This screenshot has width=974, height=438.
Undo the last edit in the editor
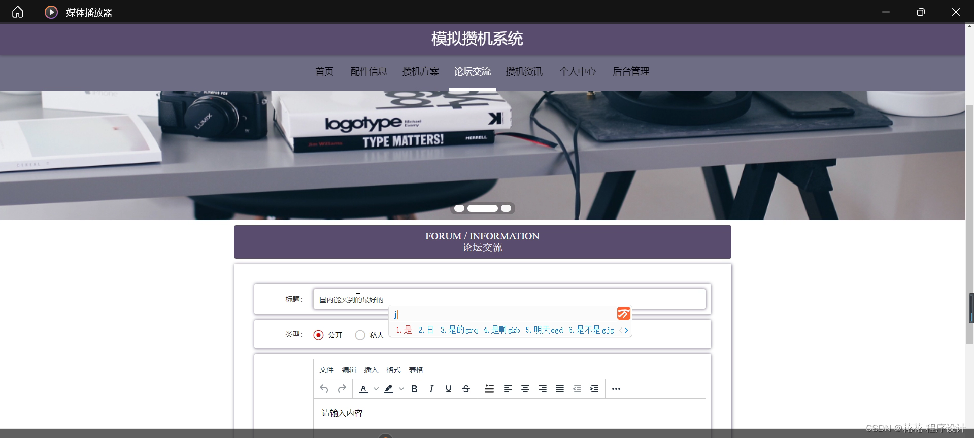pyautogui.click(x=324, y=389)
